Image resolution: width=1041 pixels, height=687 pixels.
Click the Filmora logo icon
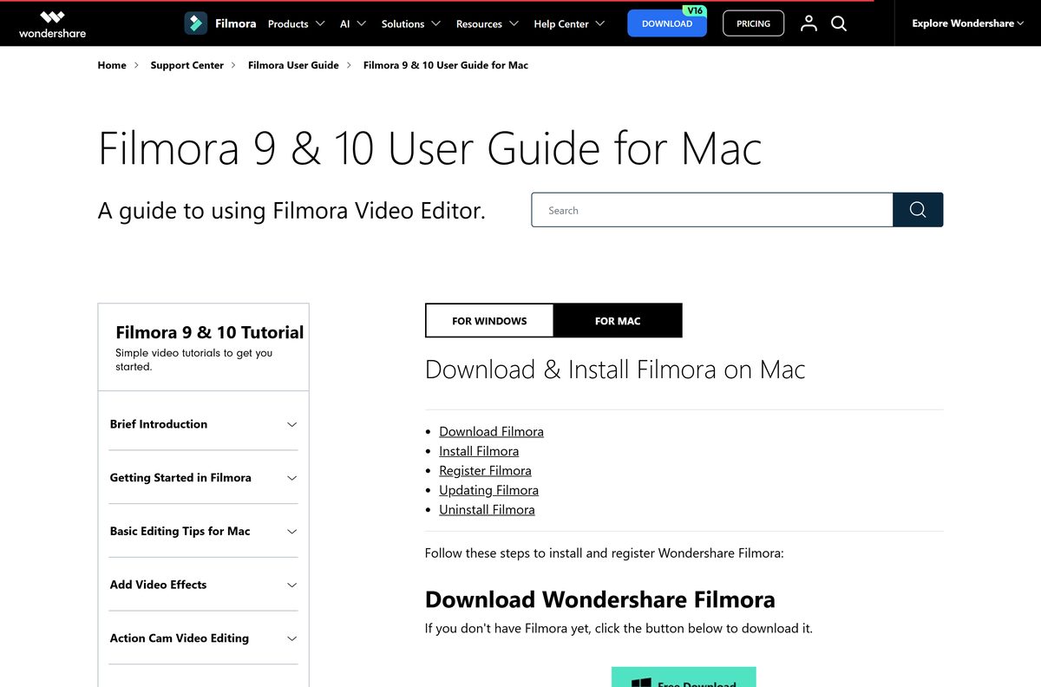point(195,23)
